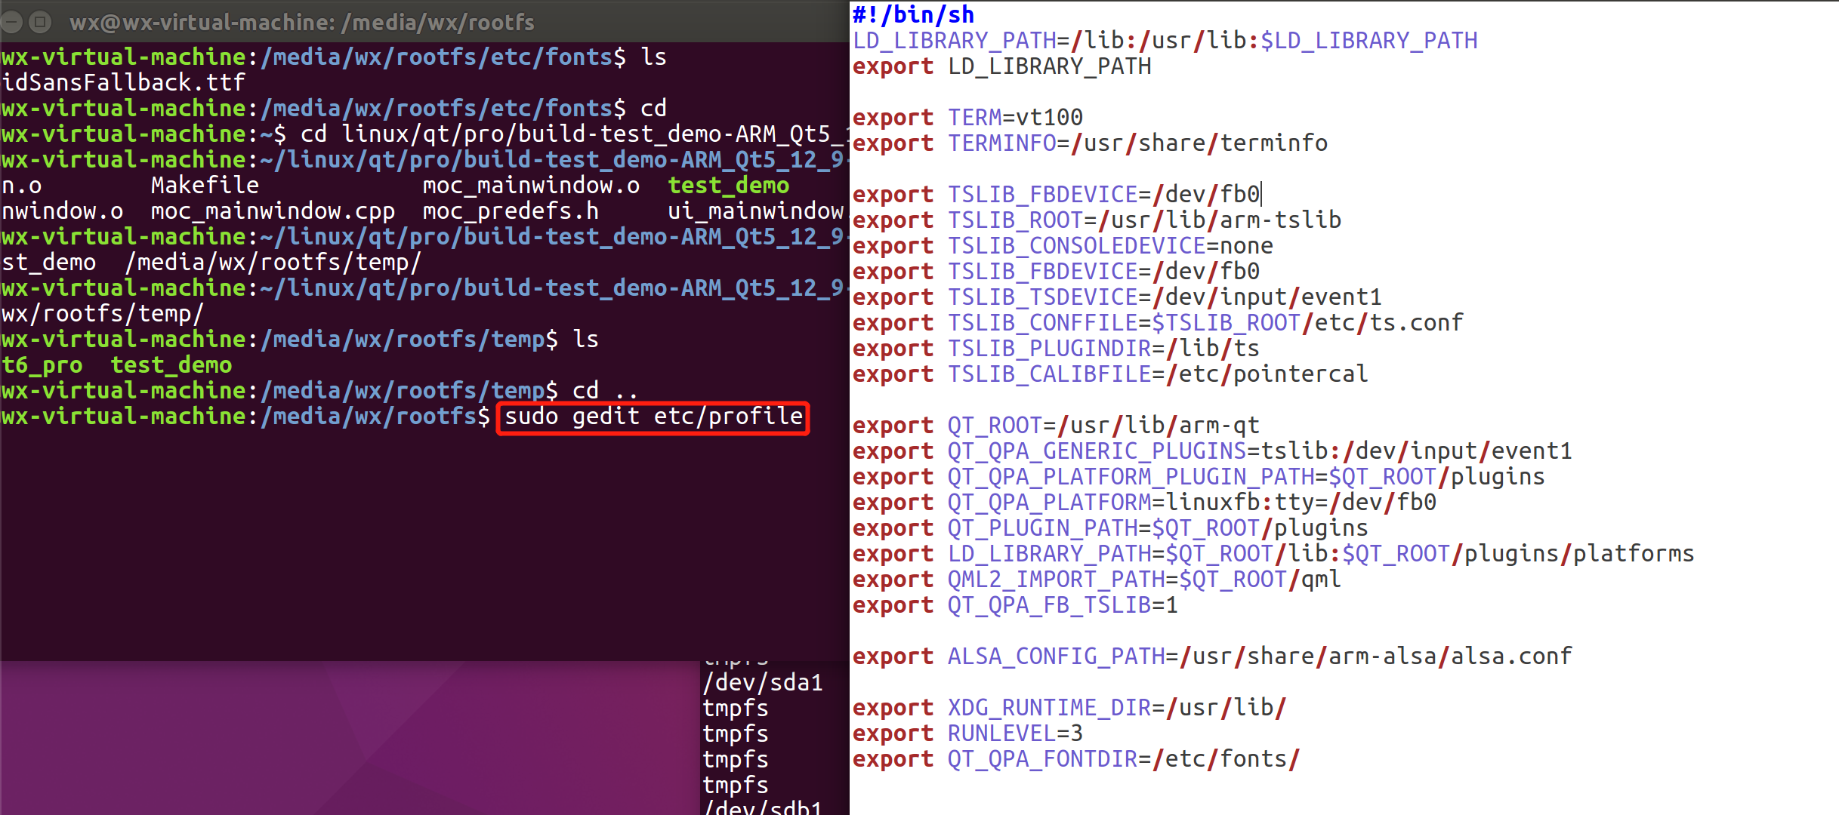The image size is (1839, 815).
Task: Click Makefile in the terminal listing
Action: [x=205, y=185]
